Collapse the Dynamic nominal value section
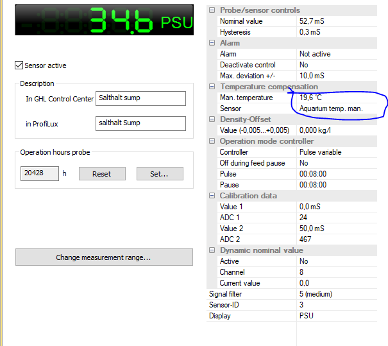Screen dimensions: 388x346 point(212,250)
